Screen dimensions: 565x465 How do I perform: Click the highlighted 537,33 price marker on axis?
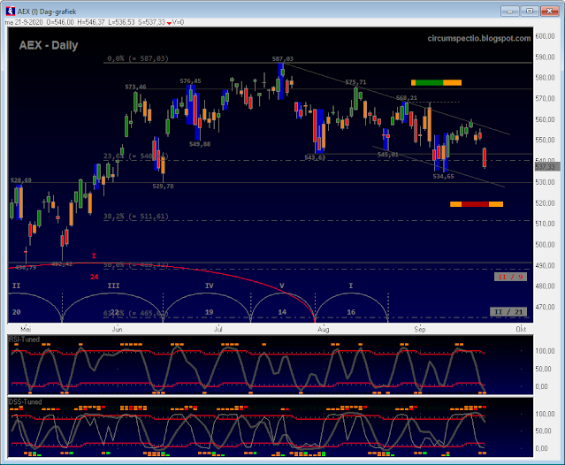[546, 167]
